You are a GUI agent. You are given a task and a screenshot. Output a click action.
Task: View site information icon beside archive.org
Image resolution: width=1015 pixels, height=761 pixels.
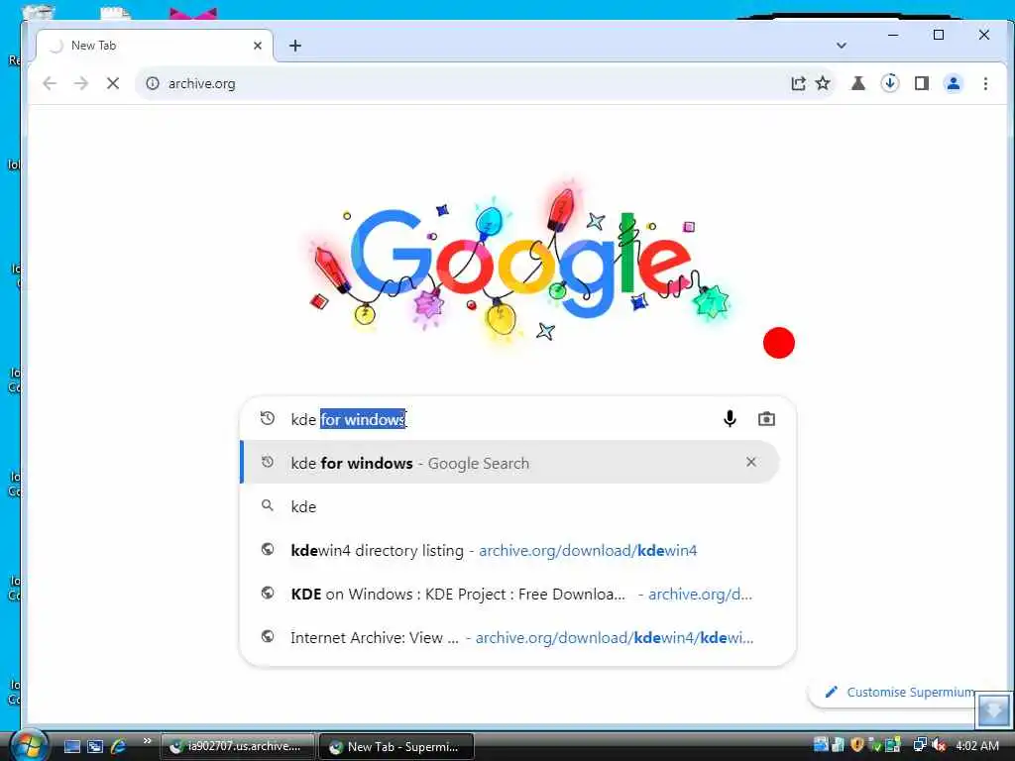click(152, 83)
